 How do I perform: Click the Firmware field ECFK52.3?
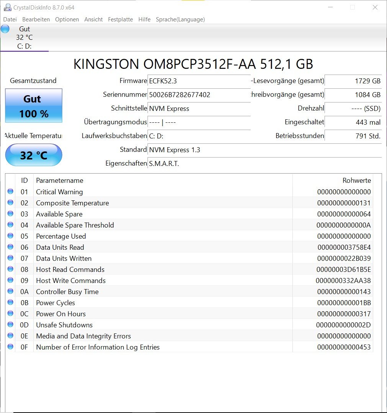point(199,81)
